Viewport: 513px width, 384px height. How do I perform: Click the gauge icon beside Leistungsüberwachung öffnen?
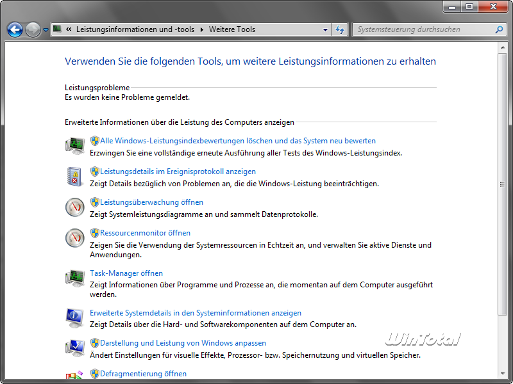tap(75, 207)
